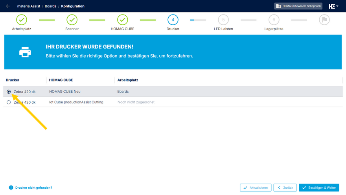The image size is (346, 195).
Task: Click the Arbeitsplatz step label under checkmark
Action: pyautogui.click(x=22, y=29)
